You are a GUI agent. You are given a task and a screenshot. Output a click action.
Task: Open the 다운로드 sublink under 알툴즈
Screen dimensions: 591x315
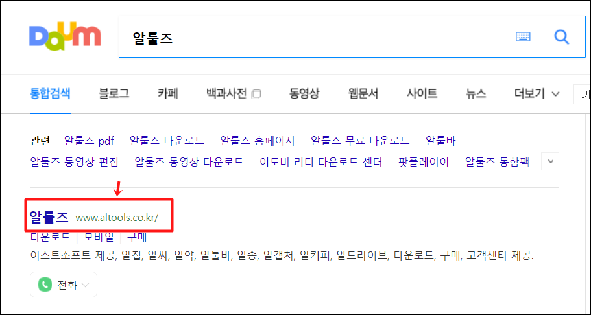tap(50, 237)
